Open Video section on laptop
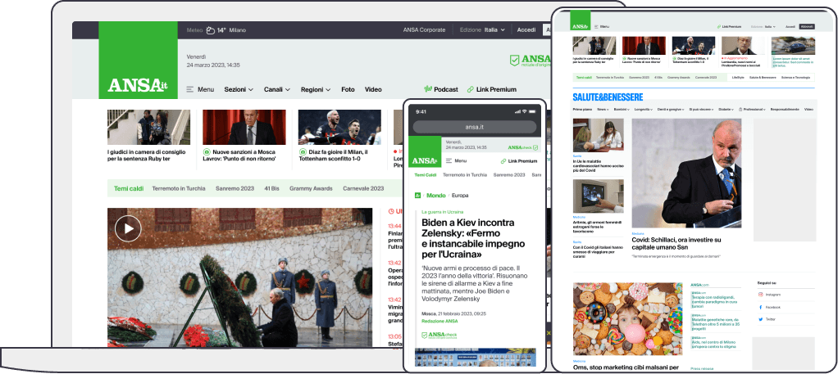This screenshot has height=374, width=838. (x=373, y=90)
